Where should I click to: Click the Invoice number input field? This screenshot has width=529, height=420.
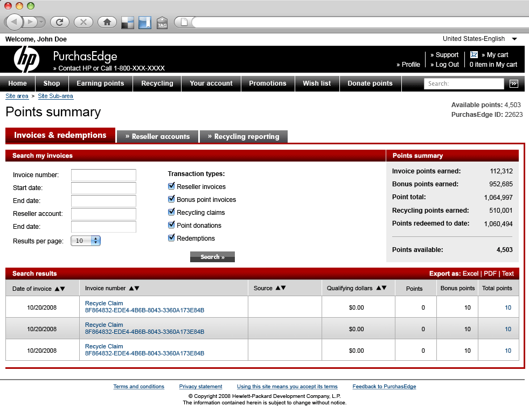(x=103, y=175)
